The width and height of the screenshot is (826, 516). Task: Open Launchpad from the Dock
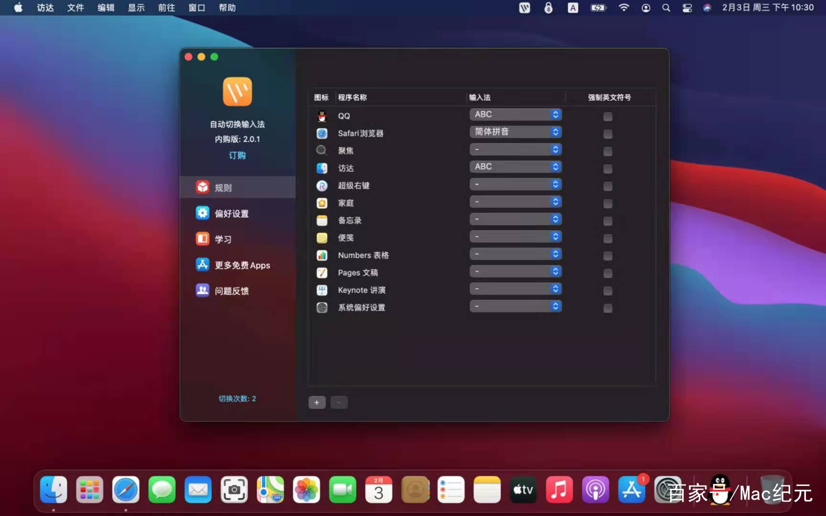(89, 490)
